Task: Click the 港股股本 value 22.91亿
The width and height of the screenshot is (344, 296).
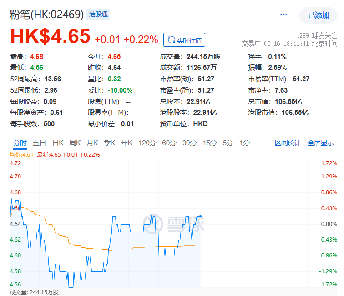Action: (x=205, y=113)
